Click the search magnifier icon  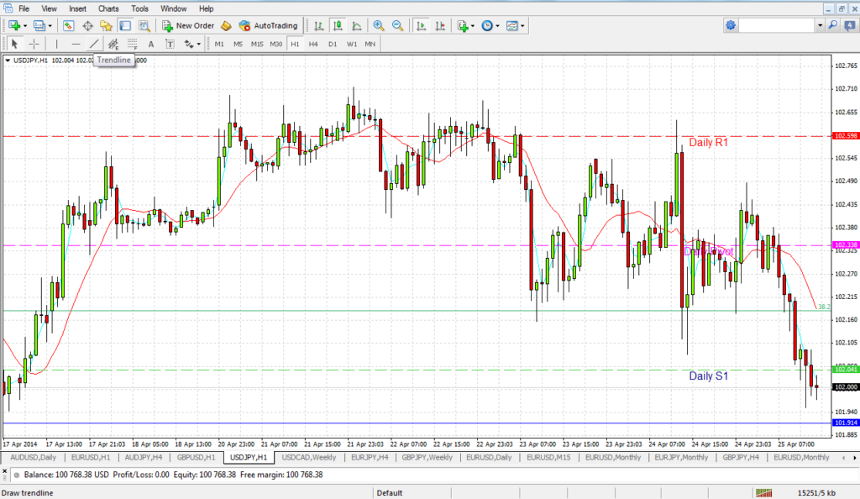(832, 25)
